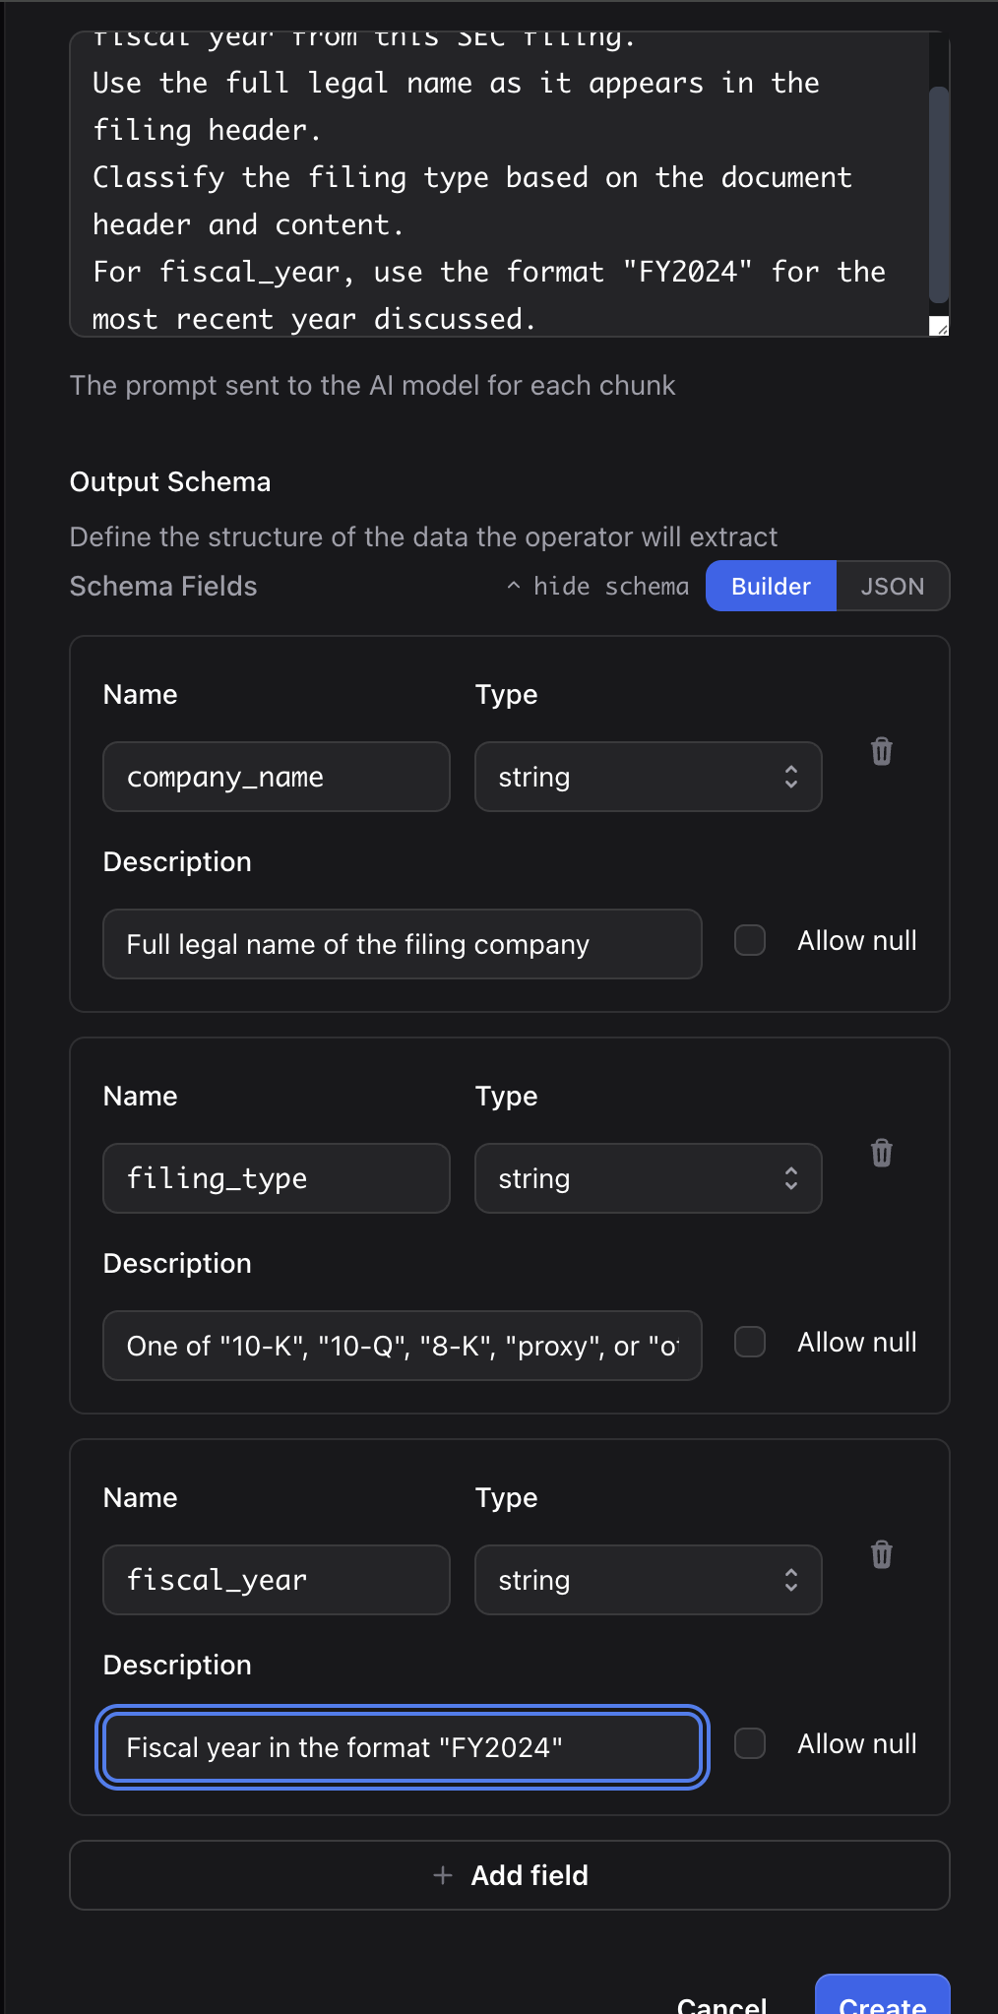Switch to the Builder tab
This screenshot has width=998, height=2014.
click(772, 586)
